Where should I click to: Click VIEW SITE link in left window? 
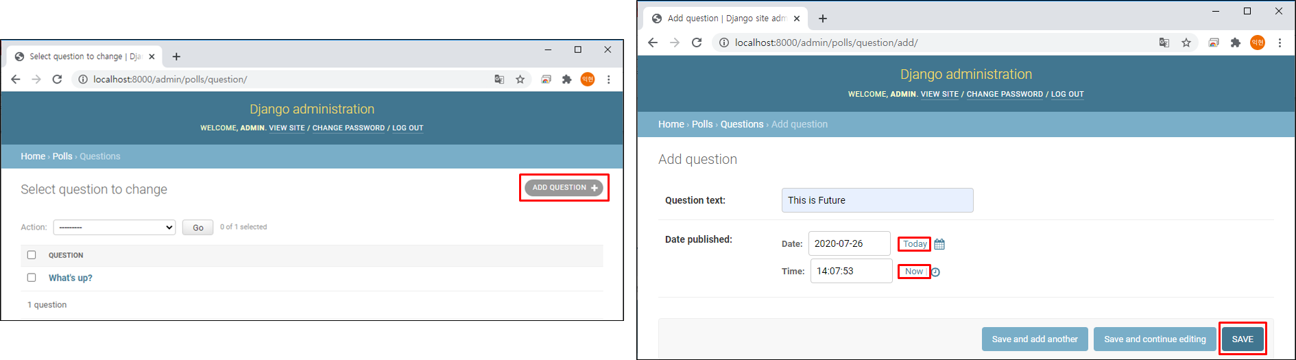(287, 128)
